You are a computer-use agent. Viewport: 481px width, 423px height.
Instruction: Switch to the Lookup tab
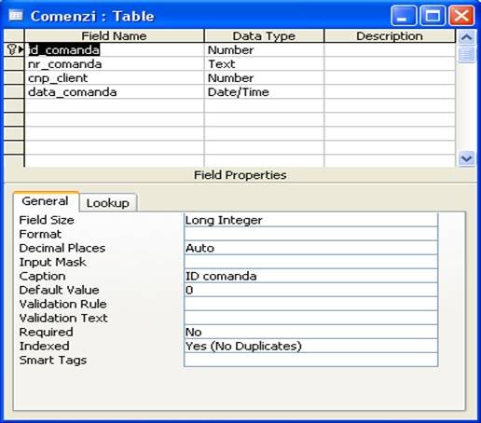click(x=107, y=203)
